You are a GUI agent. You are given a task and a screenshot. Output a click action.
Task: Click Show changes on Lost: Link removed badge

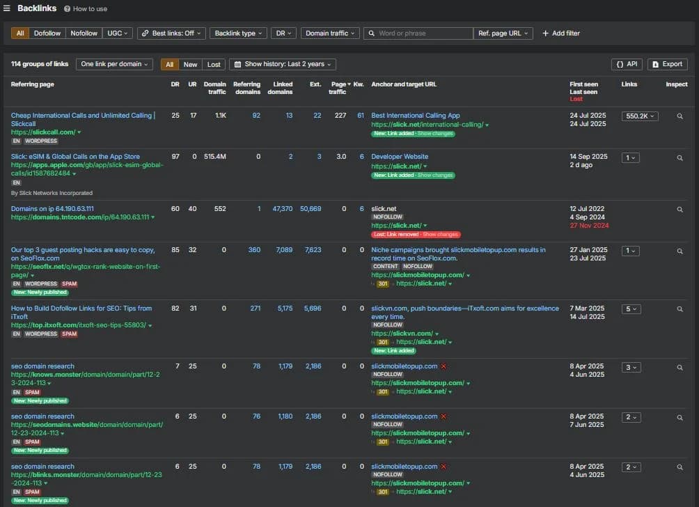pos(440,235)
